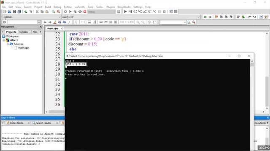
Task: Run the program with green arrow
Action: [x=70, y=12]
